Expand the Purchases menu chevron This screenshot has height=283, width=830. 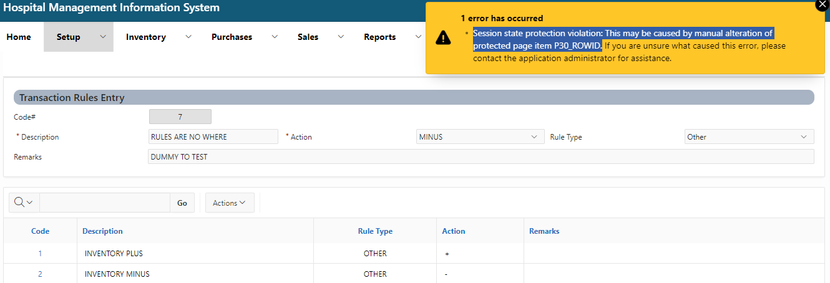[275, 37]
